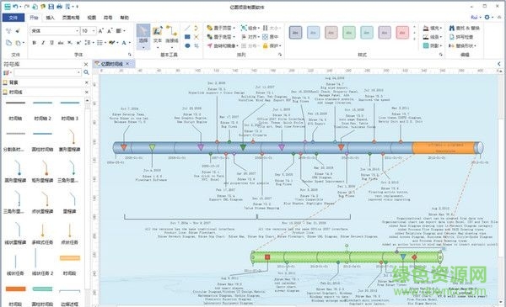Click the save icon in quick access toolbar

[x=51, y=7]
